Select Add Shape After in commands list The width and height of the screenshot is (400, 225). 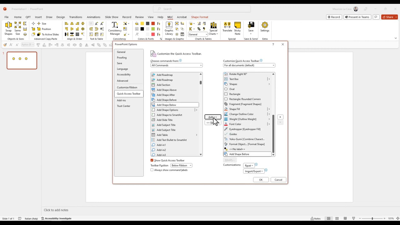point(175,95)
